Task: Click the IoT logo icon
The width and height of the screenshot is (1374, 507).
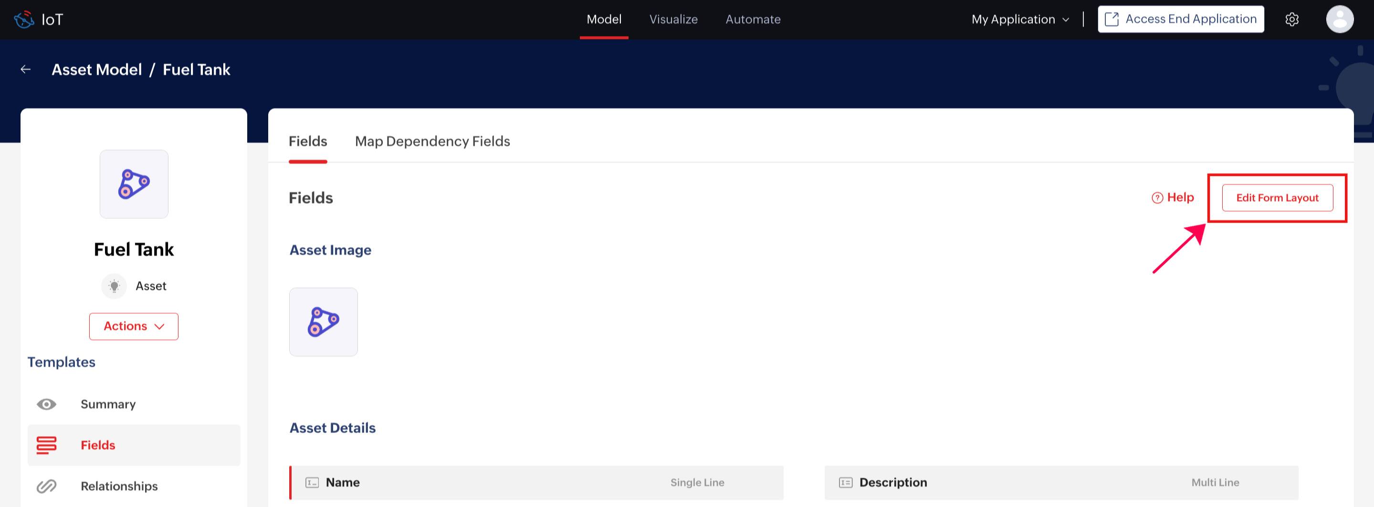Action: click(x=24, y=20)
